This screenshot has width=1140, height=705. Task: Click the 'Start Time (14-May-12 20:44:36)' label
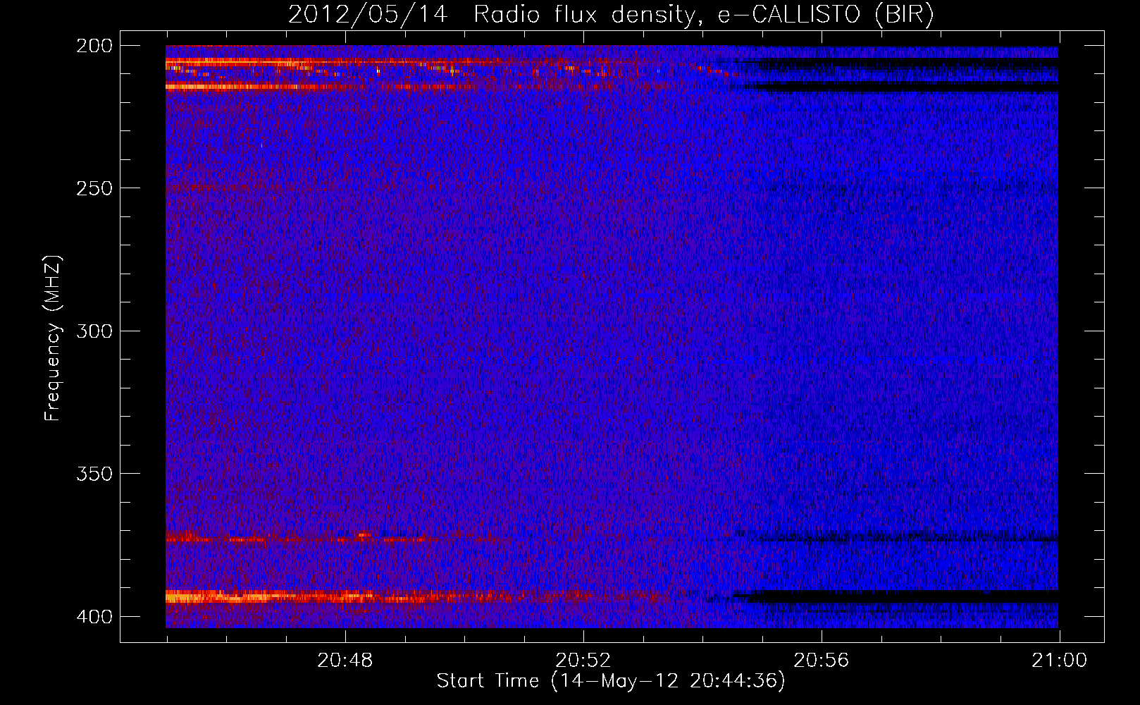tap(611, 681)
